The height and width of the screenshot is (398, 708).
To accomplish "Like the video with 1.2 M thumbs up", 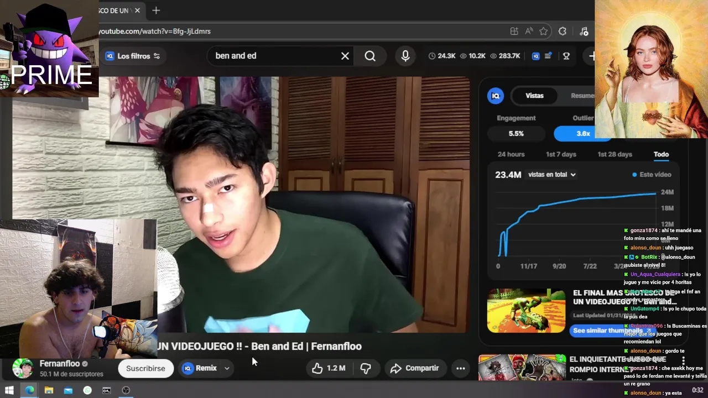I will click(329, 368).
